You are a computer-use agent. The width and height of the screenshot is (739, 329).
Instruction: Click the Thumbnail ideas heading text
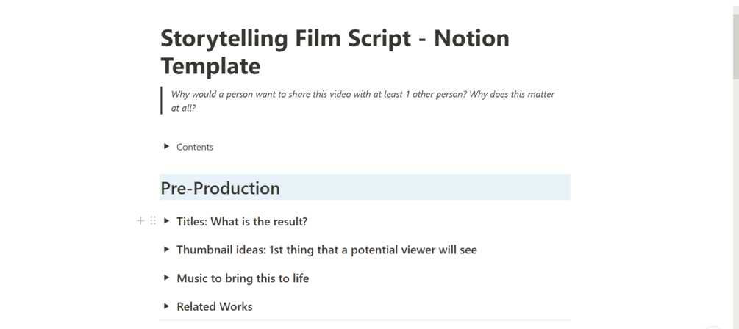[326, 250]
